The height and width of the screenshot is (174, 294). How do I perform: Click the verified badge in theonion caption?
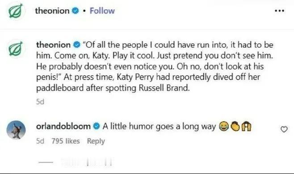76,45
